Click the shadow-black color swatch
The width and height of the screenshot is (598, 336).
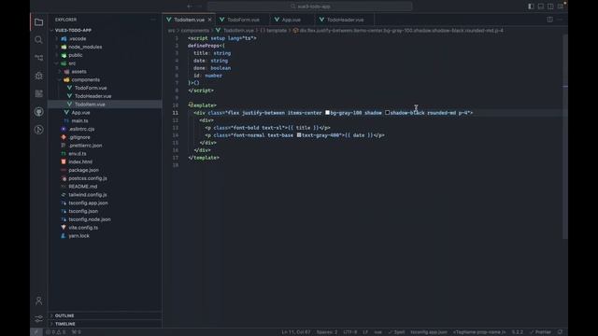(387, 113)
